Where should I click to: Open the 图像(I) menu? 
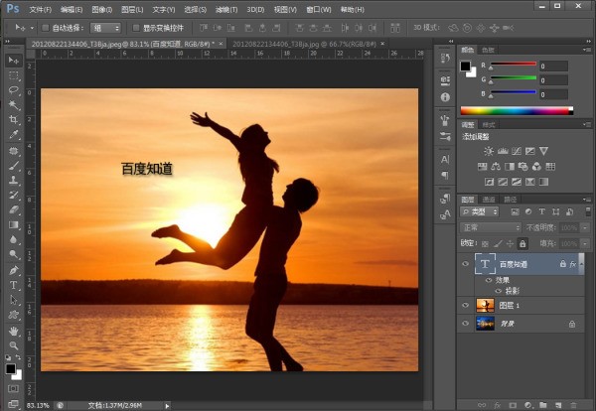tap(102, 10)
